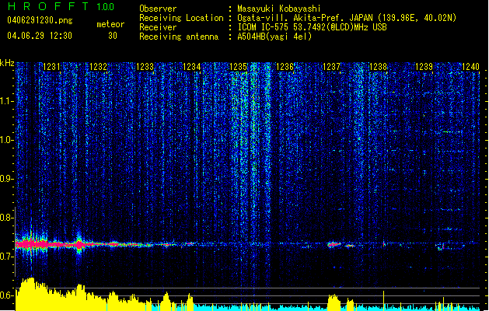The image size is (489, 311).
Task: Click the 1.1 kHz frequency label
Action: pyautogui.click(x=6, y=101)
